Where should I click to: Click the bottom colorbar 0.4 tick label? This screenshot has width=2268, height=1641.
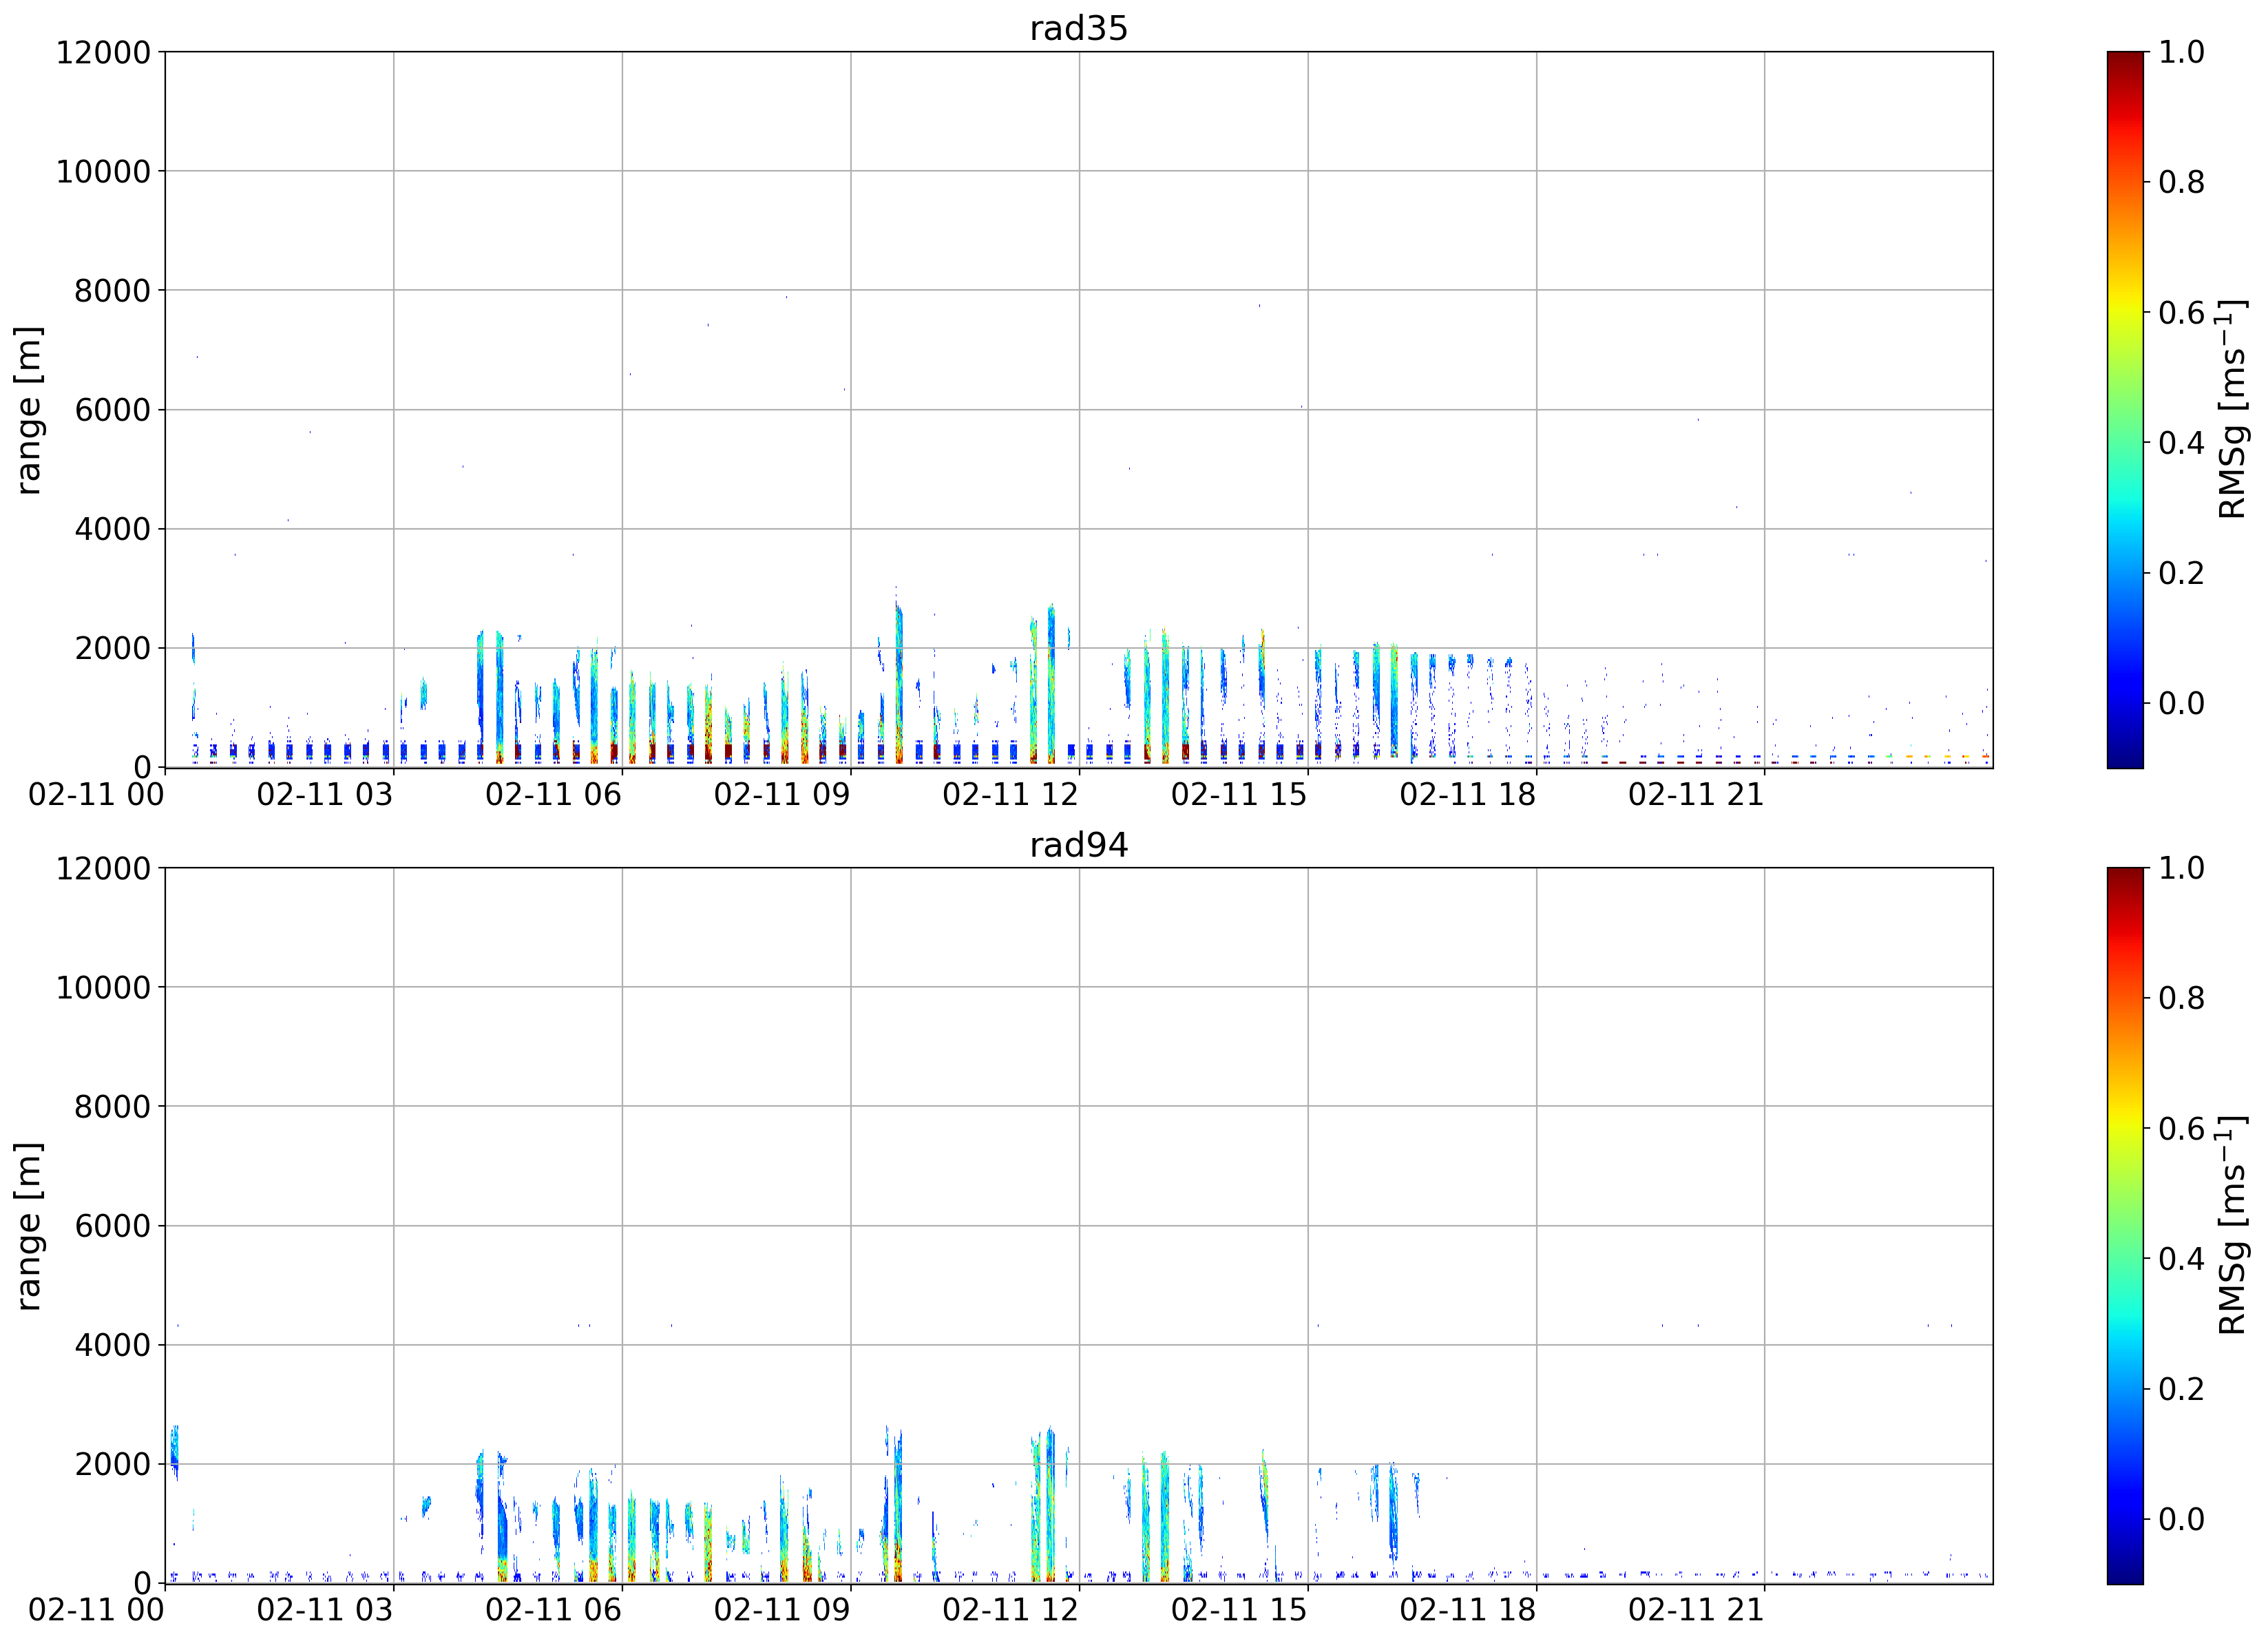point(2181,1259)
